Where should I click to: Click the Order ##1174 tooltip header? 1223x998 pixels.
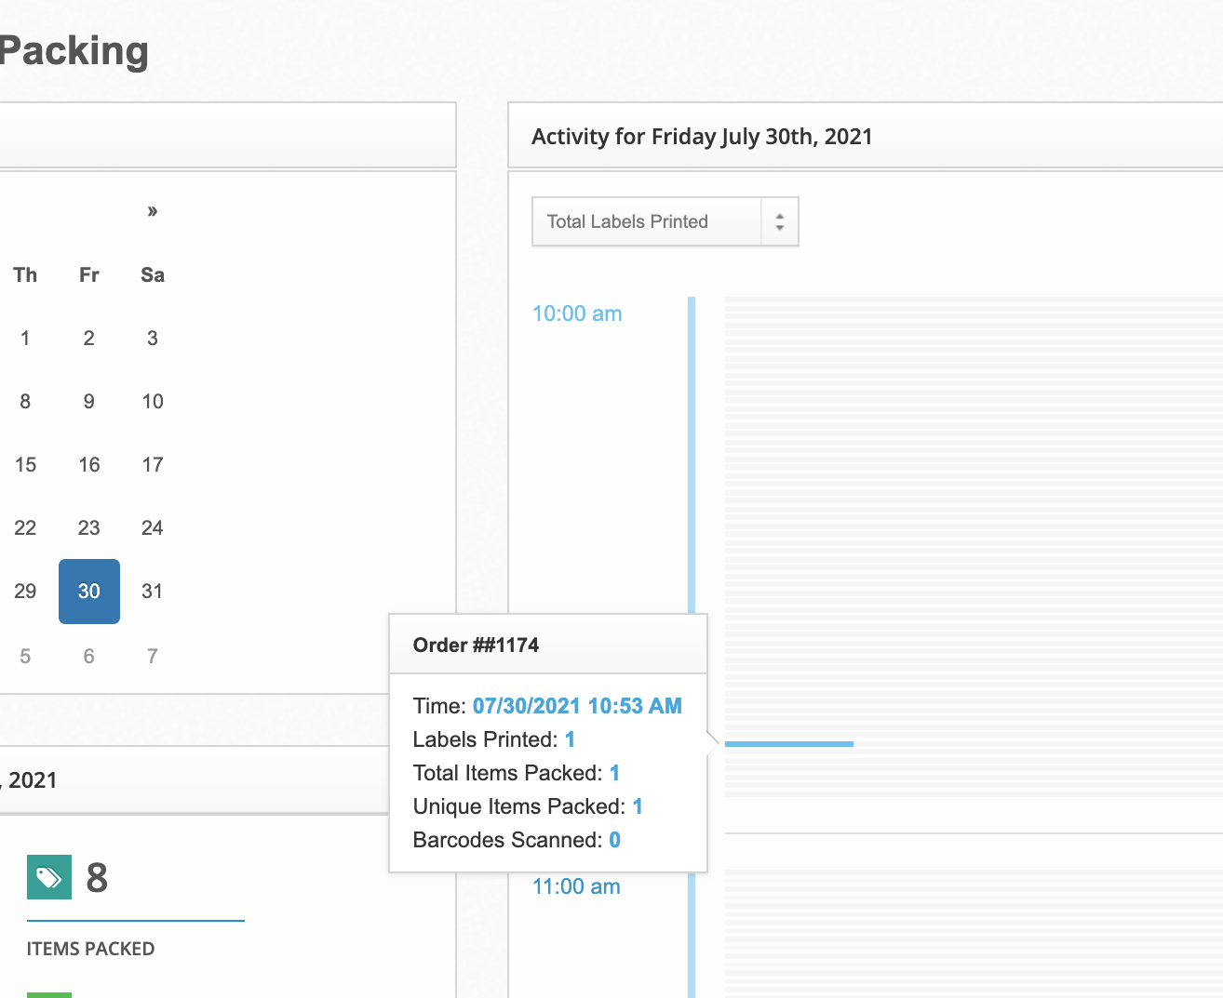point(476,645)
